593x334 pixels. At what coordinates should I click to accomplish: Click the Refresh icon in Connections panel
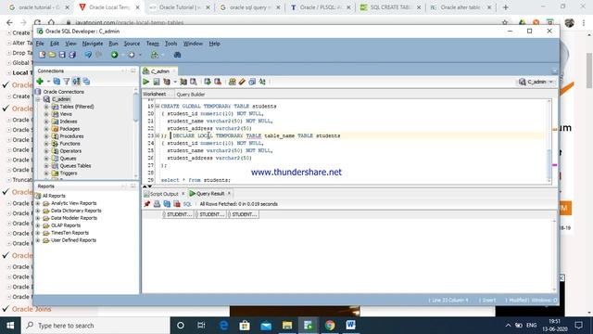[57, 82]
